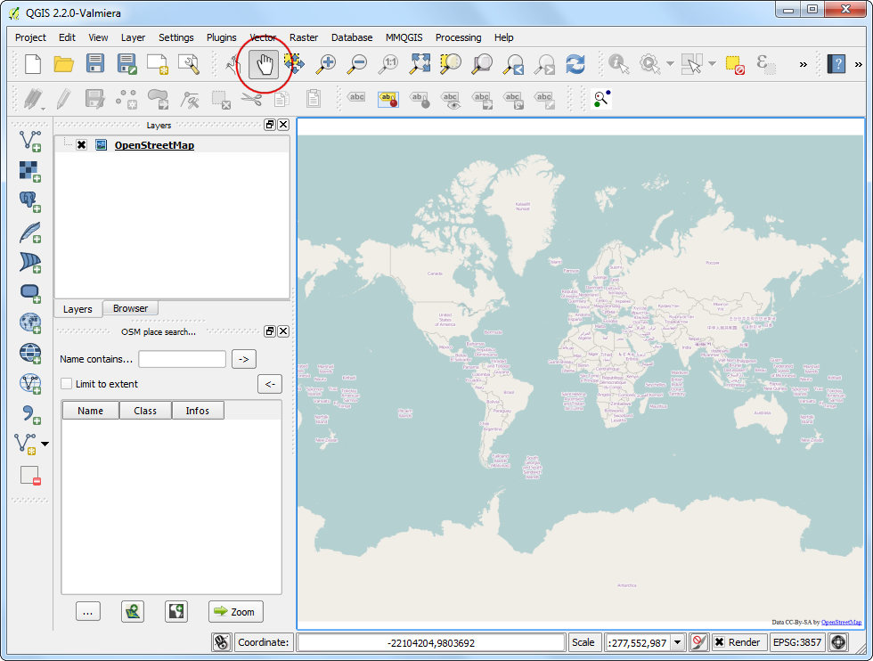Screen dimensions: 873x661
Task: Expand the New Layer dropdown arrow in the sidebar
Action: (45, 443)
